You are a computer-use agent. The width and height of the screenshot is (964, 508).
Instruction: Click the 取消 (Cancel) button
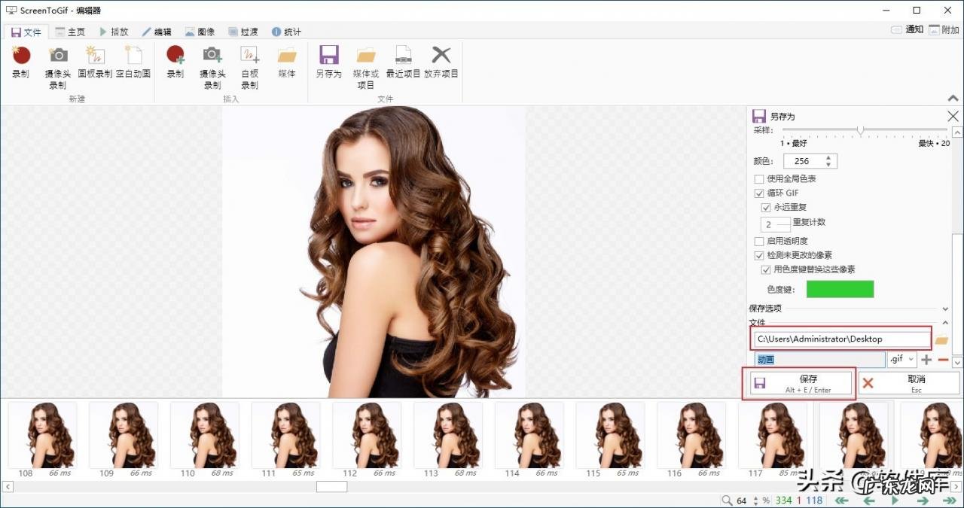909,383
